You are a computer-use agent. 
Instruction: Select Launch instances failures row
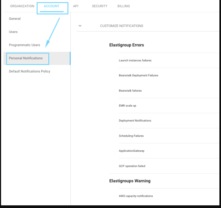pos(135,60)
